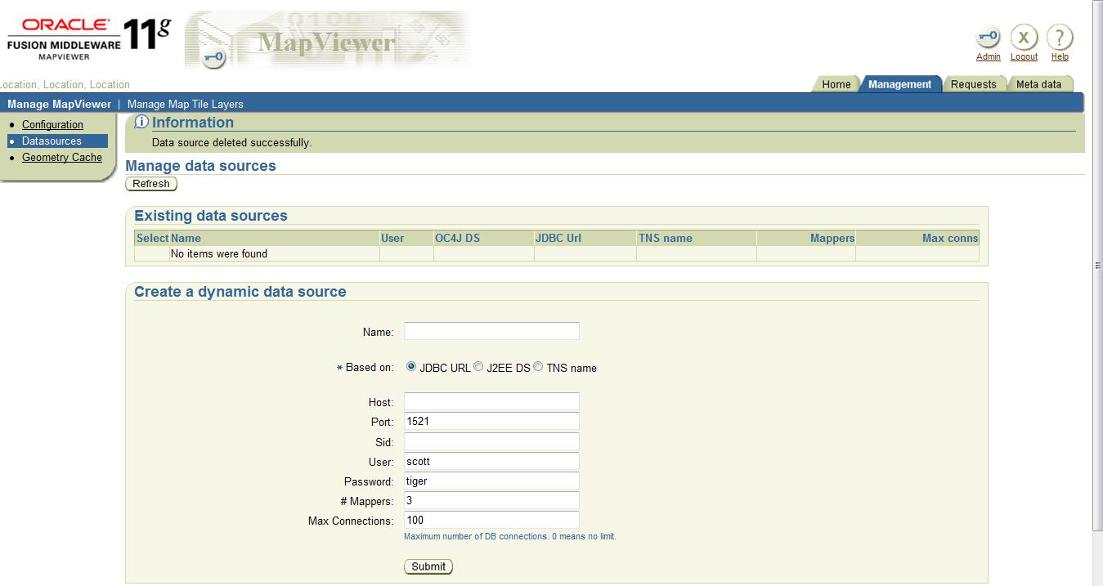Image resolution: width=1103 pixels, height=586 pixels.
Task: Click the Logout X icon
Action: (x=1024, y=37)
